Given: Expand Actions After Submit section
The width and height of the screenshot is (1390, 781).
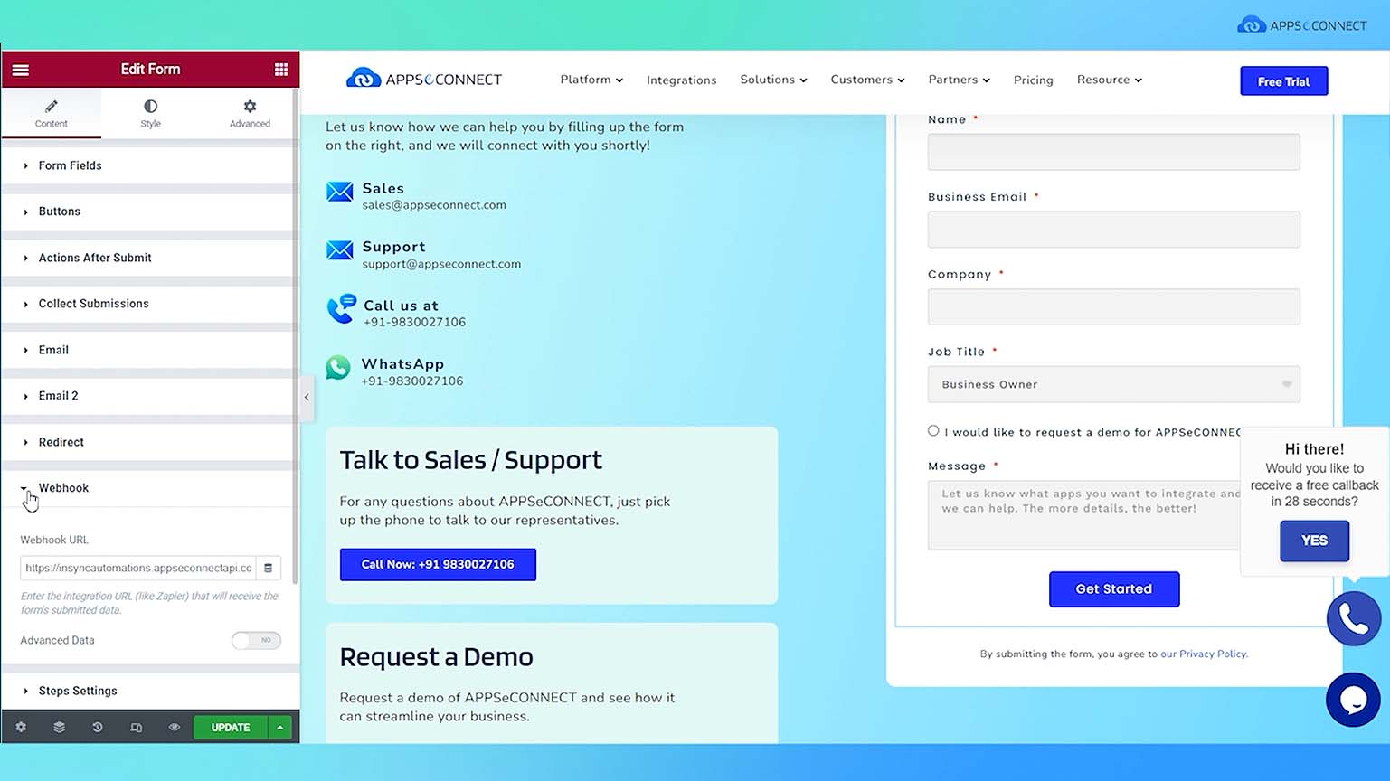Looking at the screenshot, I should pos(150,258).
